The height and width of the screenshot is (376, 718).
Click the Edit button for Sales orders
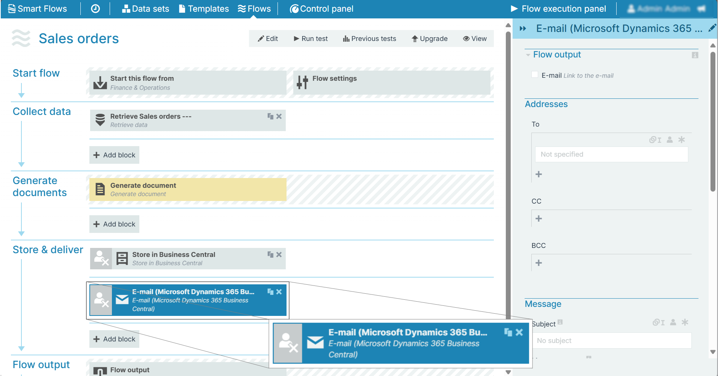tap(268, 39)
